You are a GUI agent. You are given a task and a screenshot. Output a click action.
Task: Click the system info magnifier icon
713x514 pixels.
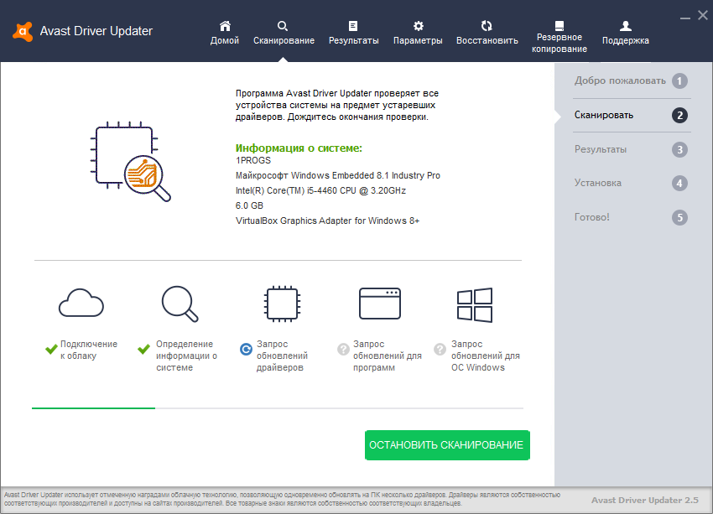pyautogui.click(x=180, y=304)
